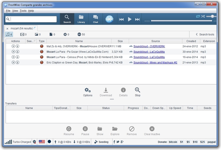Viewport: 221px width, 150px height.
Task: Open the Library view
Action: (81, 19)
